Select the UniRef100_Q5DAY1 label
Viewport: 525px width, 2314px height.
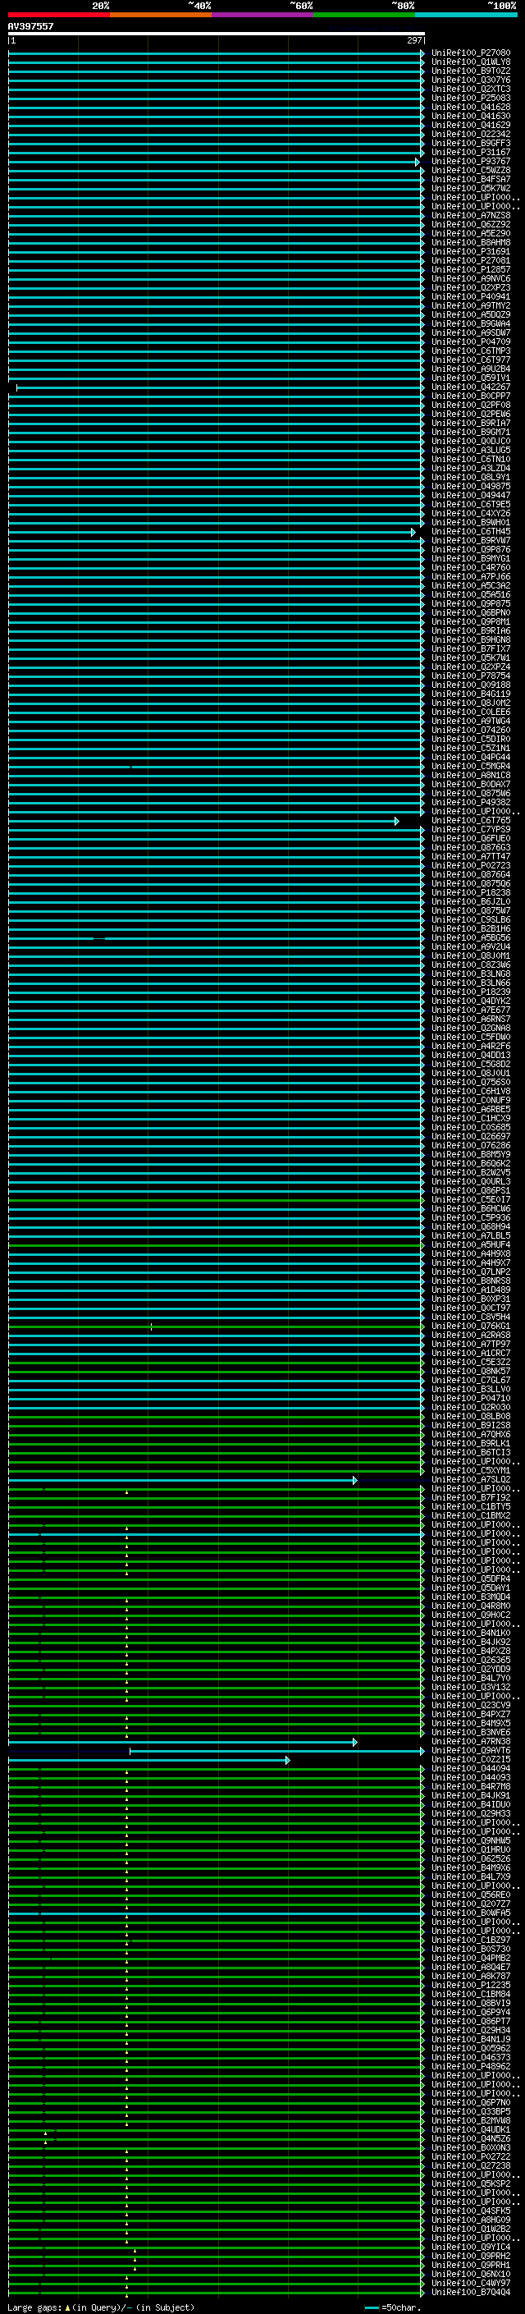[471, 1588]
